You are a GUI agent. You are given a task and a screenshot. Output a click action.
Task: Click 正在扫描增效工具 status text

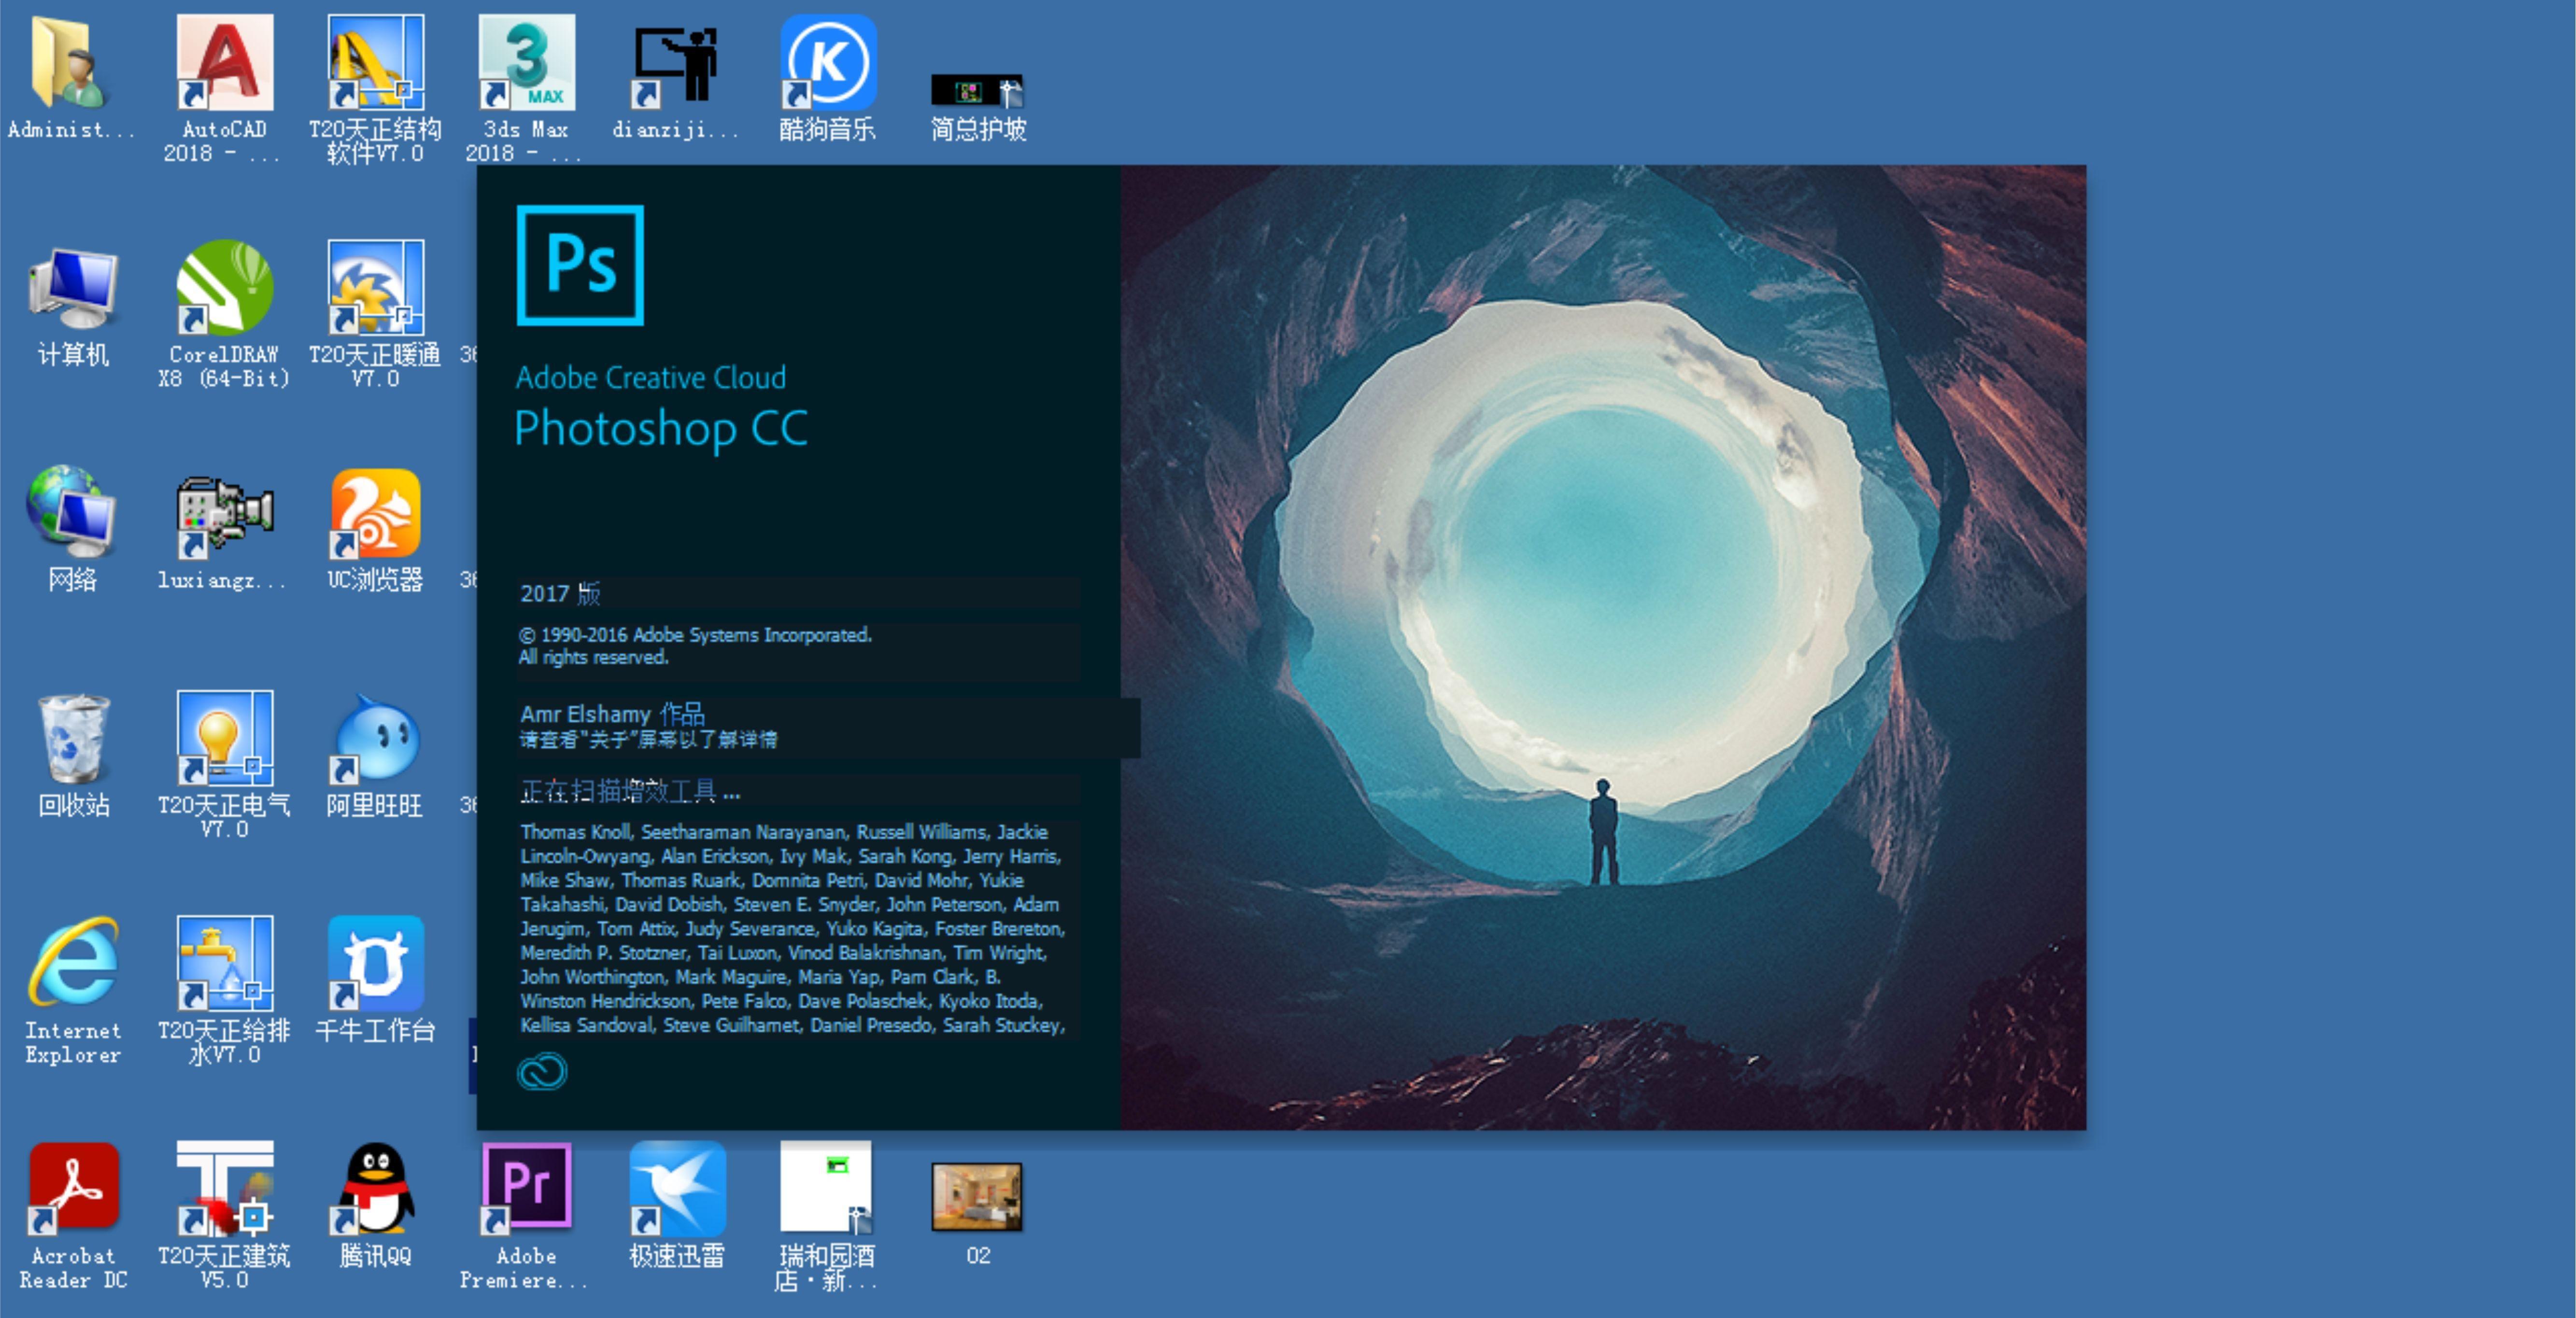click(x=630, y=792)
